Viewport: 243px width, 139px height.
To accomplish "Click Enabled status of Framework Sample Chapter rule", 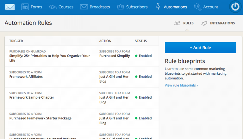I will (145, 97).
